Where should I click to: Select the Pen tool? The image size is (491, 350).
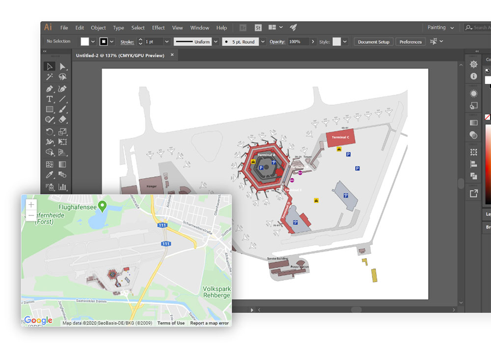(49, 89)
